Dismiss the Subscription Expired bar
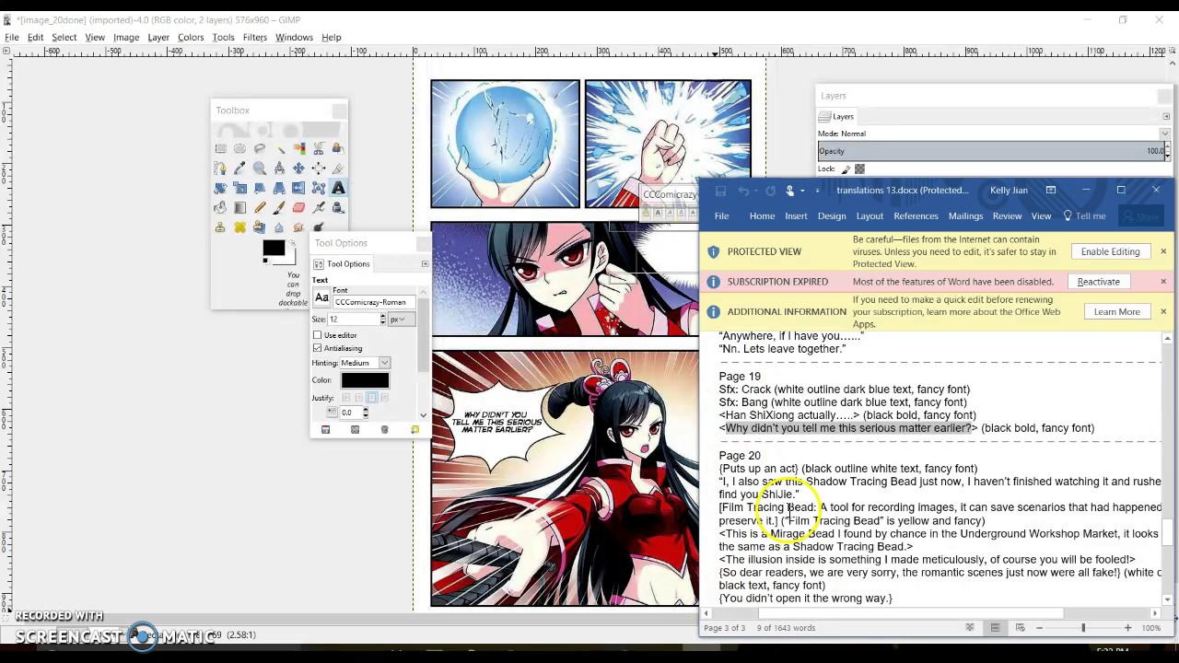Screen dimensions: 1179x663 pos(1163,282)
